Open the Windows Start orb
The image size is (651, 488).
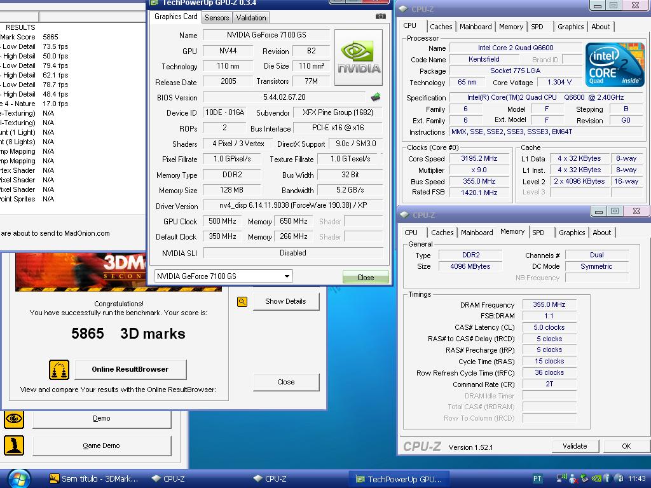(19, 479)
